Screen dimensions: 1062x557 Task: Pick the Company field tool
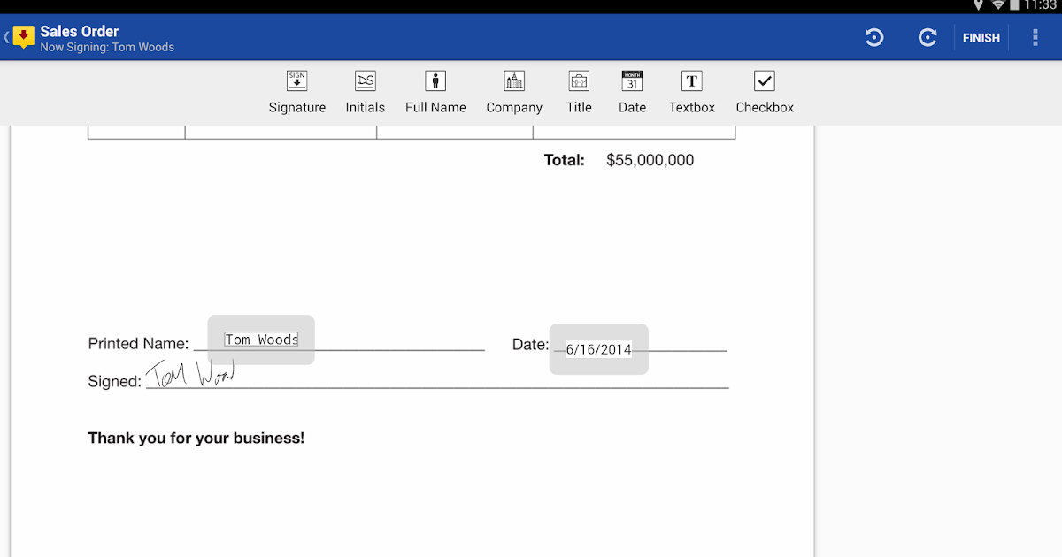(x=514, y=93)
